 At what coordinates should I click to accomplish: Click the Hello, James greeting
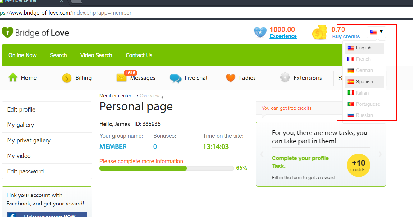coord(115,124)
